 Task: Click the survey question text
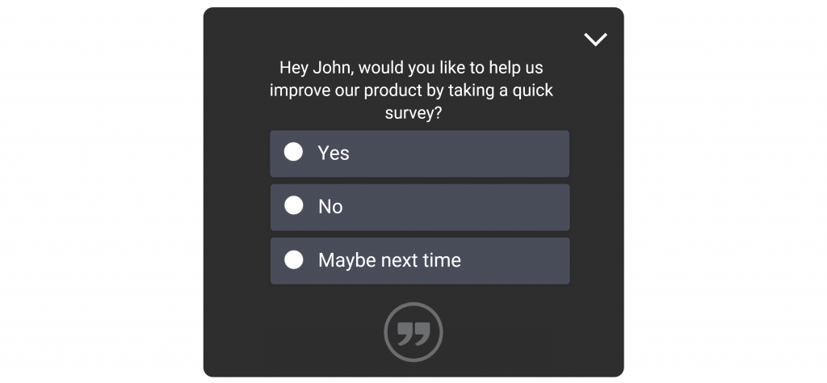click(x=411, y=90)
